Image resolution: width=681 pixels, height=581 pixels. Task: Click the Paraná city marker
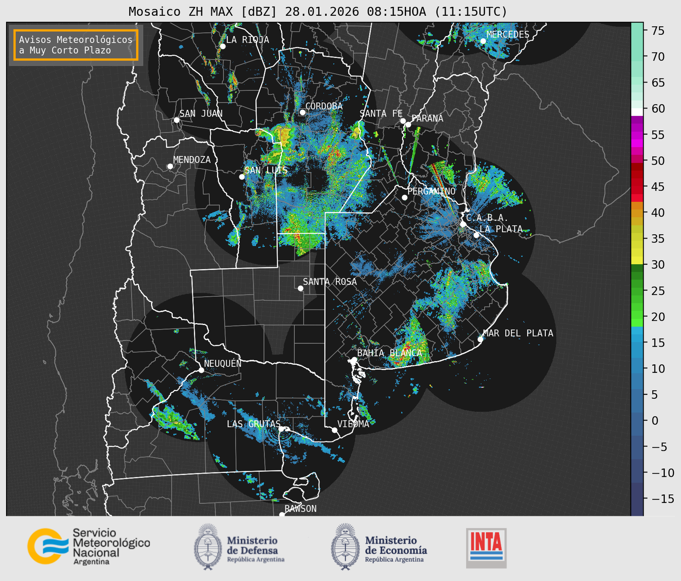pyautogui.click(x=408, y=124)
